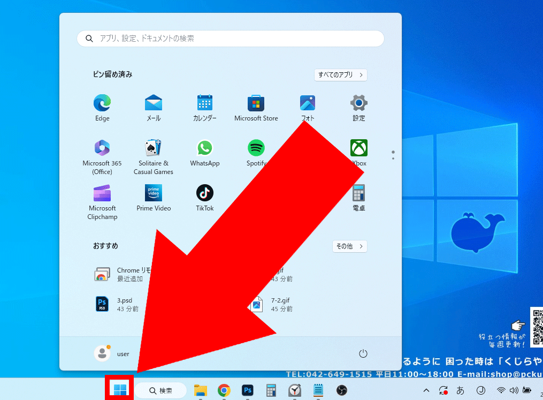Open the clock app on taskbar

[x=295, y=390]
